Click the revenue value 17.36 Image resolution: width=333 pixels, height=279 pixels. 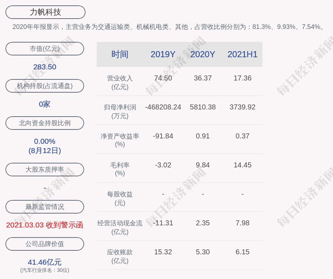coord(242,78)
